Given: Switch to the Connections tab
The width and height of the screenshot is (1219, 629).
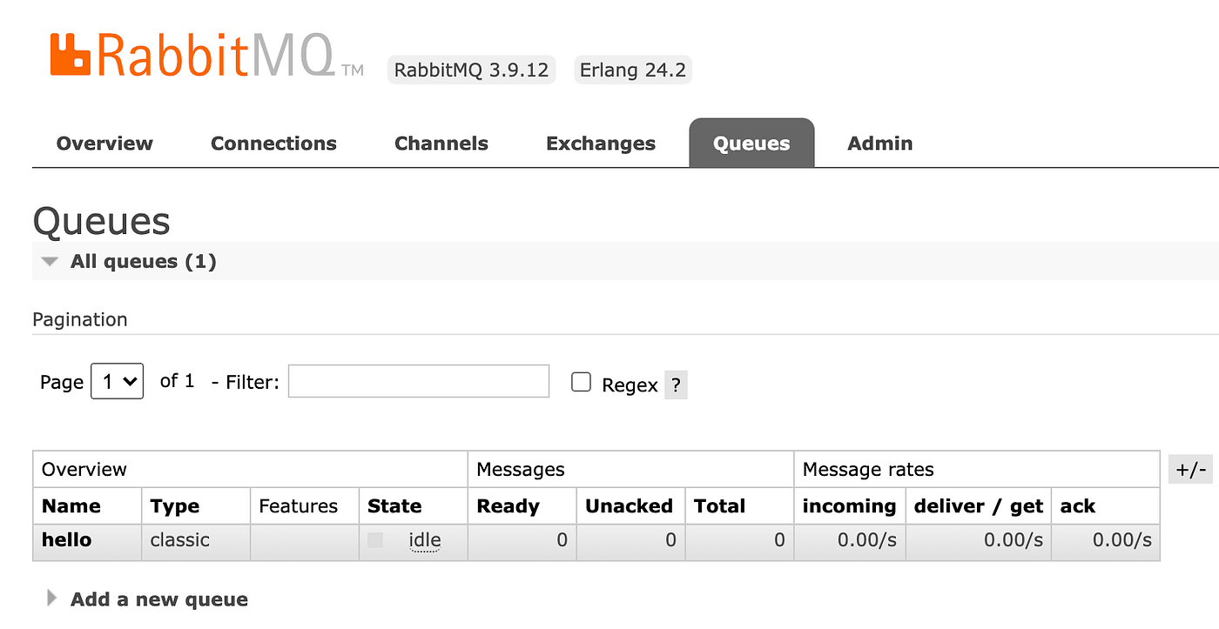Looking at the screenshot, I should pyautogui.click(x=273, y=143).
